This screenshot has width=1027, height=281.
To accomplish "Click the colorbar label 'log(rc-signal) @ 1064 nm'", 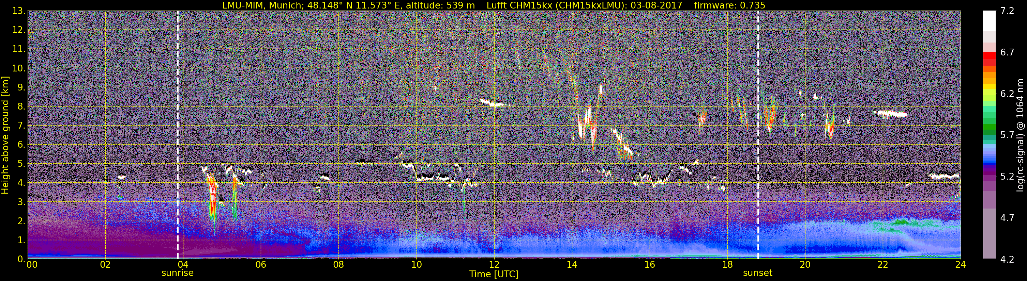I will click(1020, 135).
